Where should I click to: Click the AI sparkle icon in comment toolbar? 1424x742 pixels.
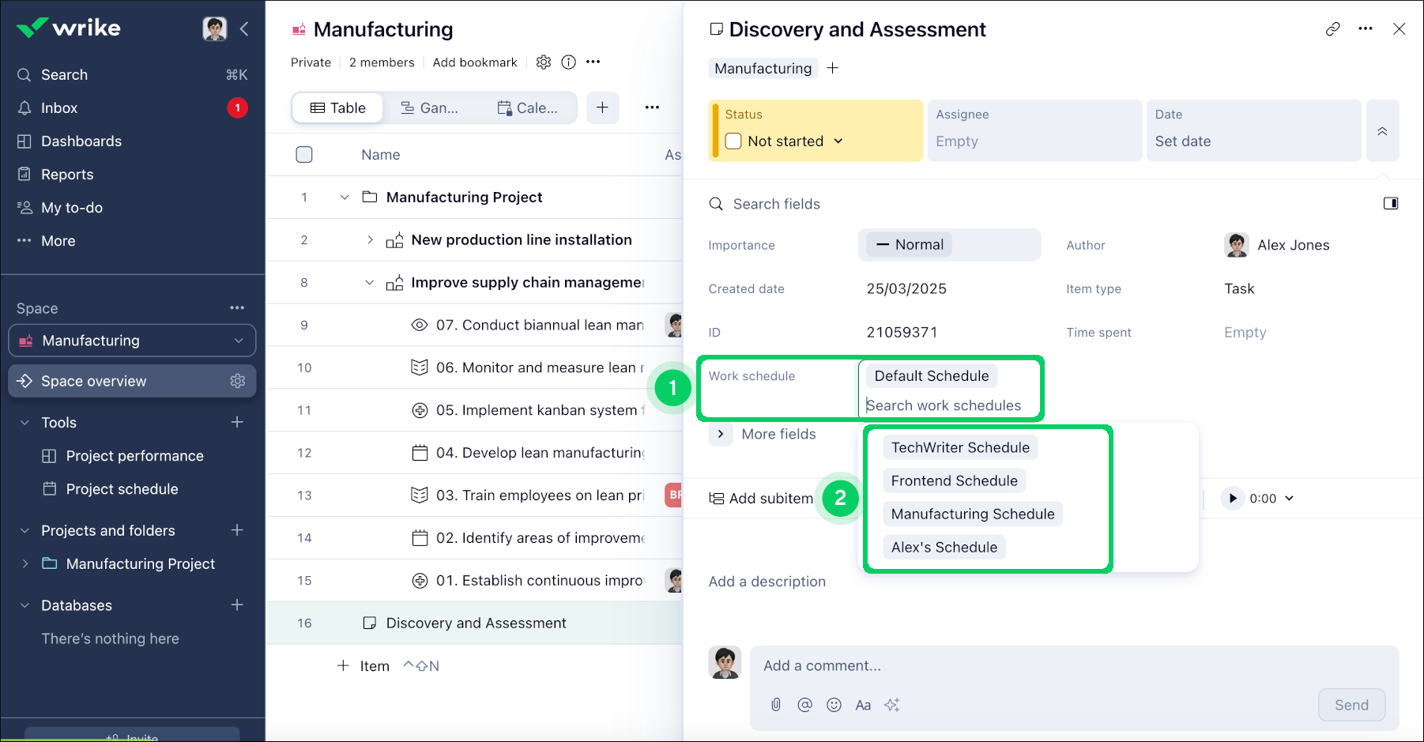click(892, 705)
